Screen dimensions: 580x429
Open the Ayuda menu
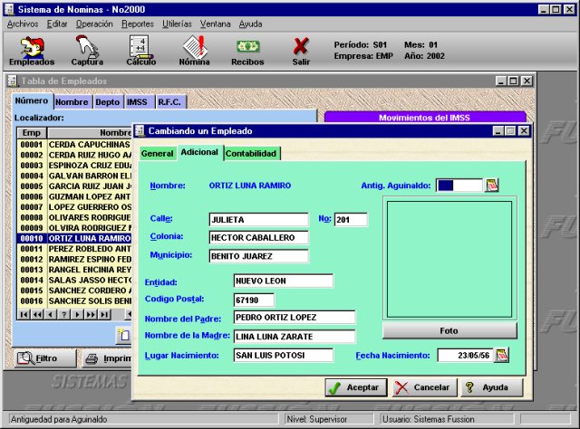250,24
